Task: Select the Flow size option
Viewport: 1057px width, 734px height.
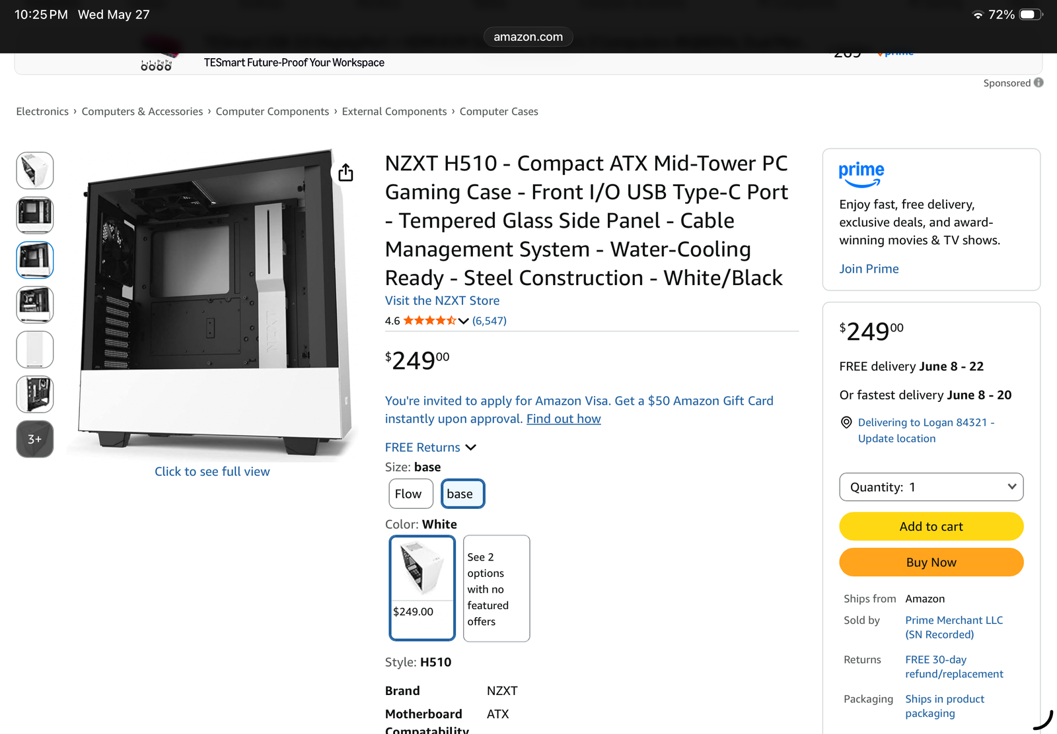Action: pos(411,494)
